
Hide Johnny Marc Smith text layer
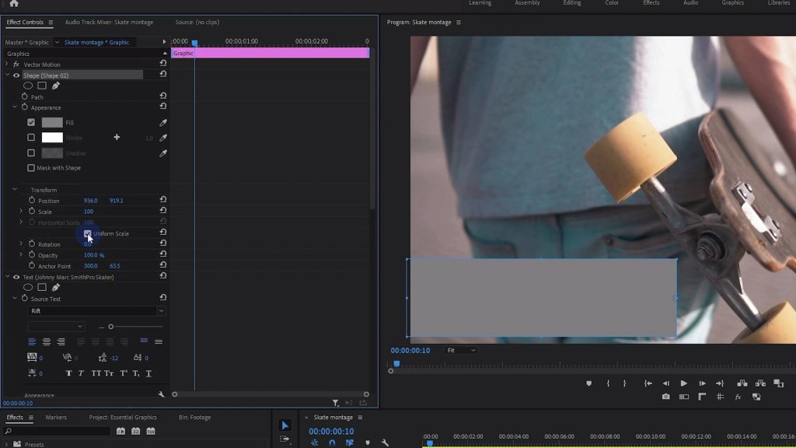pos(16,278)
